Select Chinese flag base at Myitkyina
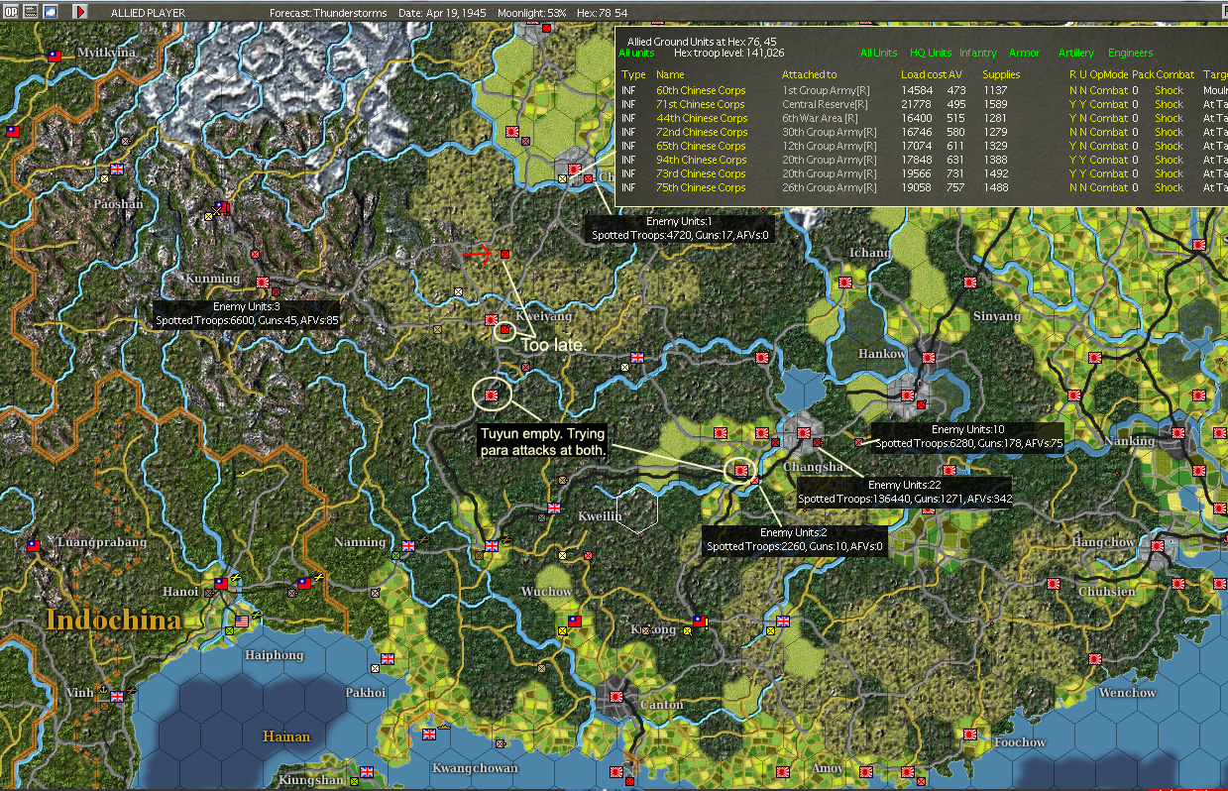 (x=56, y=56)
